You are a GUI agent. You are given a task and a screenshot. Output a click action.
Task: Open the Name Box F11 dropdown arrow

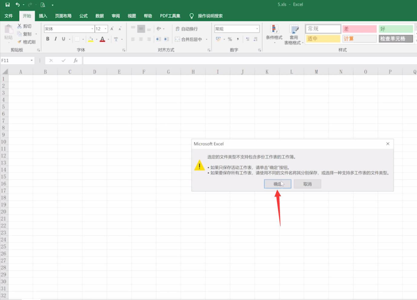pos(31,60)
